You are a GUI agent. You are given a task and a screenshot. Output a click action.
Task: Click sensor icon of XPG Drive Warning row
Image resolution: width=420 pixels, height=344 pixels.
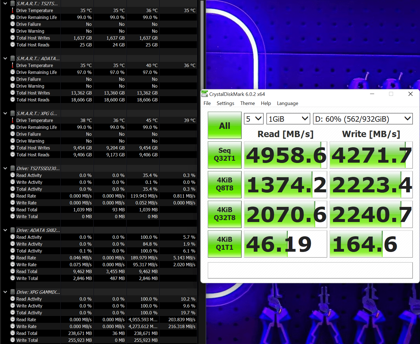click(13, 141)
